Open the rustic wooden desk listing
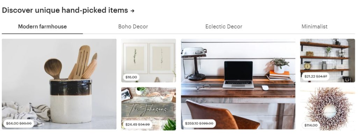Image resolution: width=358 pixels, height=140 pixels. point(238,84)
